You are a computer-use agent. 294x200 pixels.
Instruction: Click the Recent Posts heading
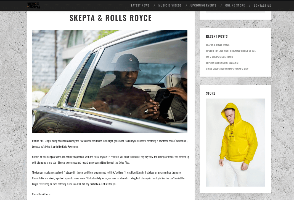[x=217, y=36]
